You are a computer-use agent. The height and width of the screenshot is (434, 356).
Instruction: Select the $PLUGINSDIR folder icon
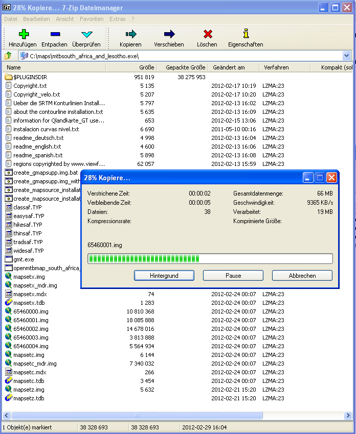tap(9, 77)
